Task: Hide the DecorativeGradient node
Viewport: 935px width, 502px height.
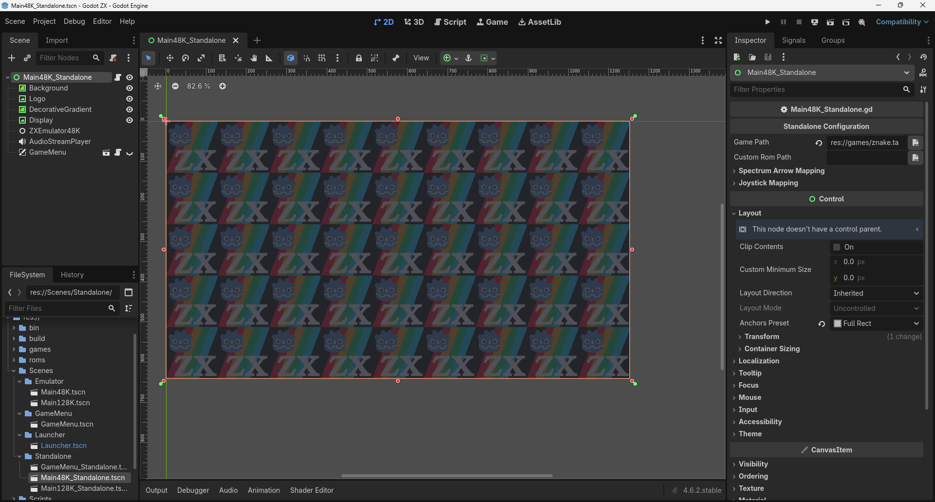Action: pyautogui.click(x=130, y=109)
